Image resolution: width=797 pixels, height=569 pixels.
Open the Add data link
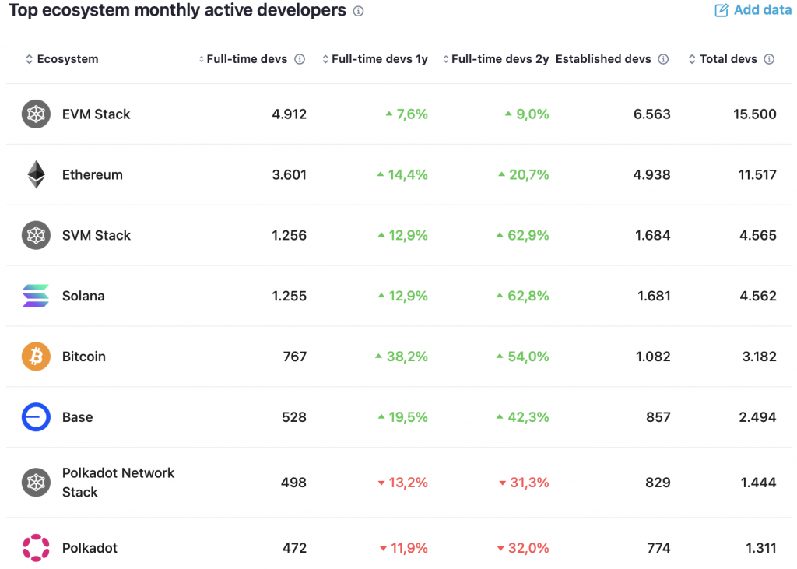pyautogui.click(x=762, y=10)
